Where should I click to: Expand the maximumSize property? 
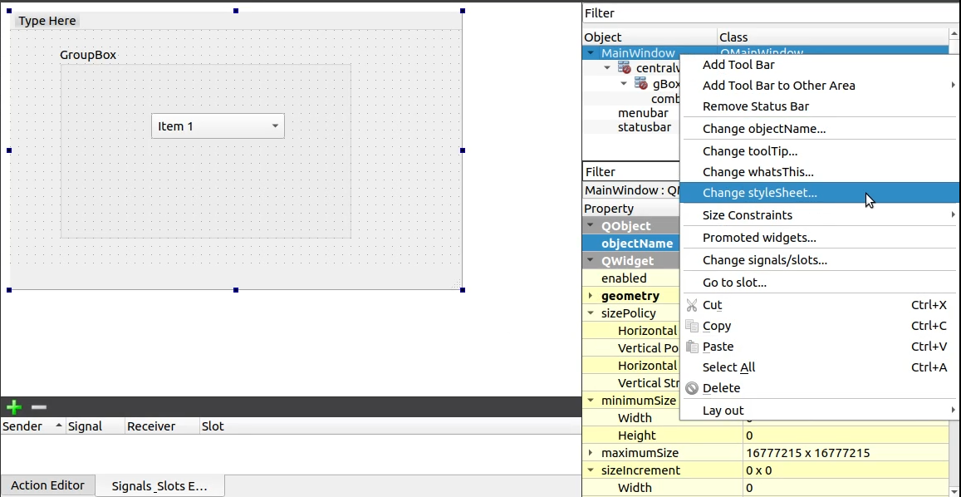(591, 453)
